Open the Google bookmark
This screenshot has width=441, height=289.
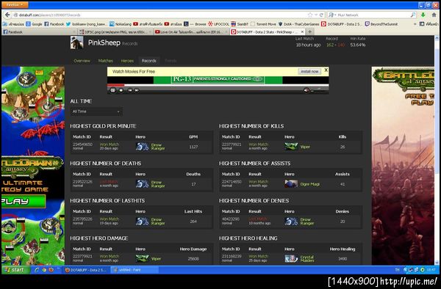point(34,24)
